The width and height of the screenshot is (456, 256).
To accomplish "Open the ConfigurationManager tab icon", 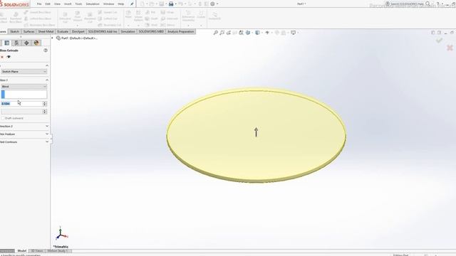I will pos(16,43).
